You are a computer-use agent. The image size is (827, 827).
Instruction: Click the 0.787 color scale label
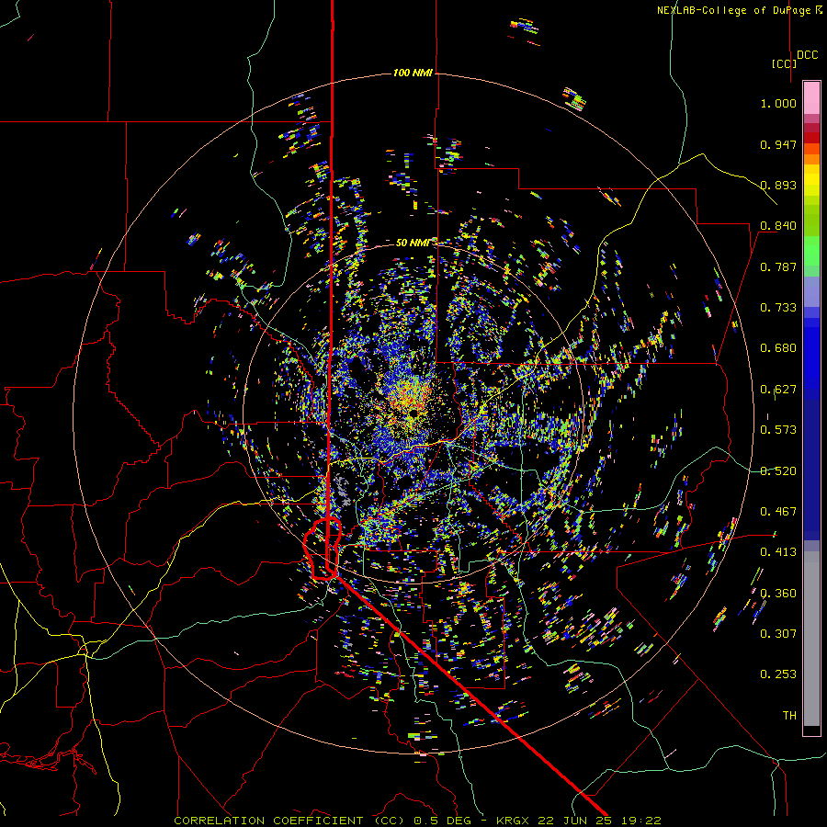[778, 266]
